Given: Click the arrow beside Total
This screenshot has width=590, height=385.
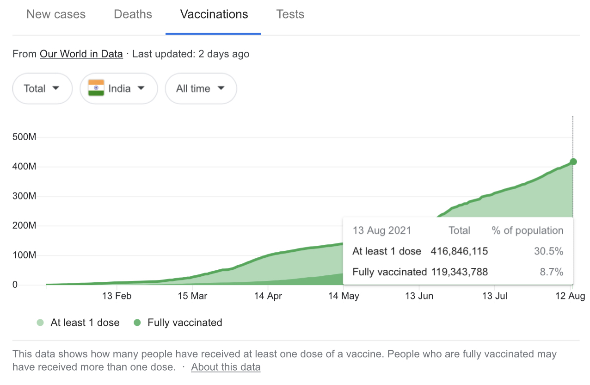Looking at the screenshot, I should coord(56,88).
